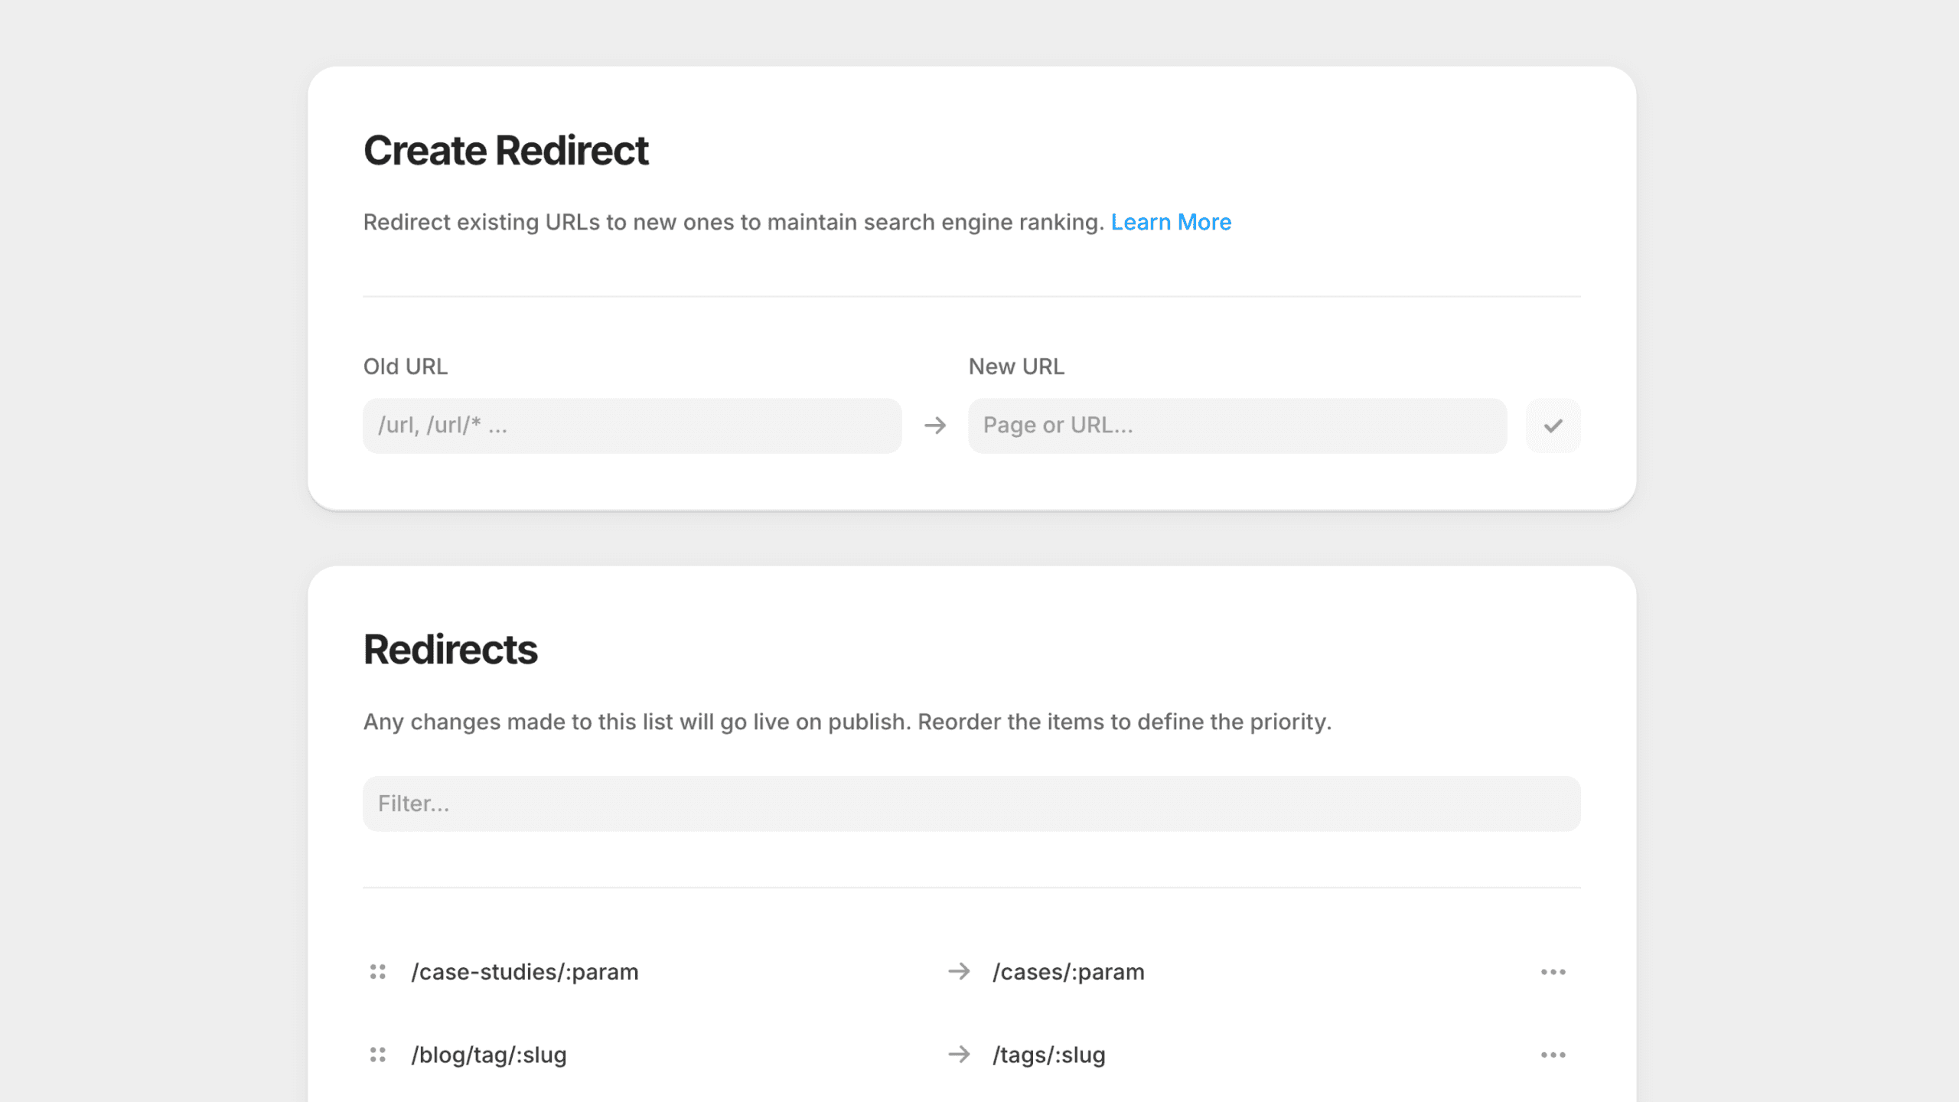Click the checkmark confirm redirect button
The width and height of the screenshot is (1959, 1102).
click(1553, 425)
